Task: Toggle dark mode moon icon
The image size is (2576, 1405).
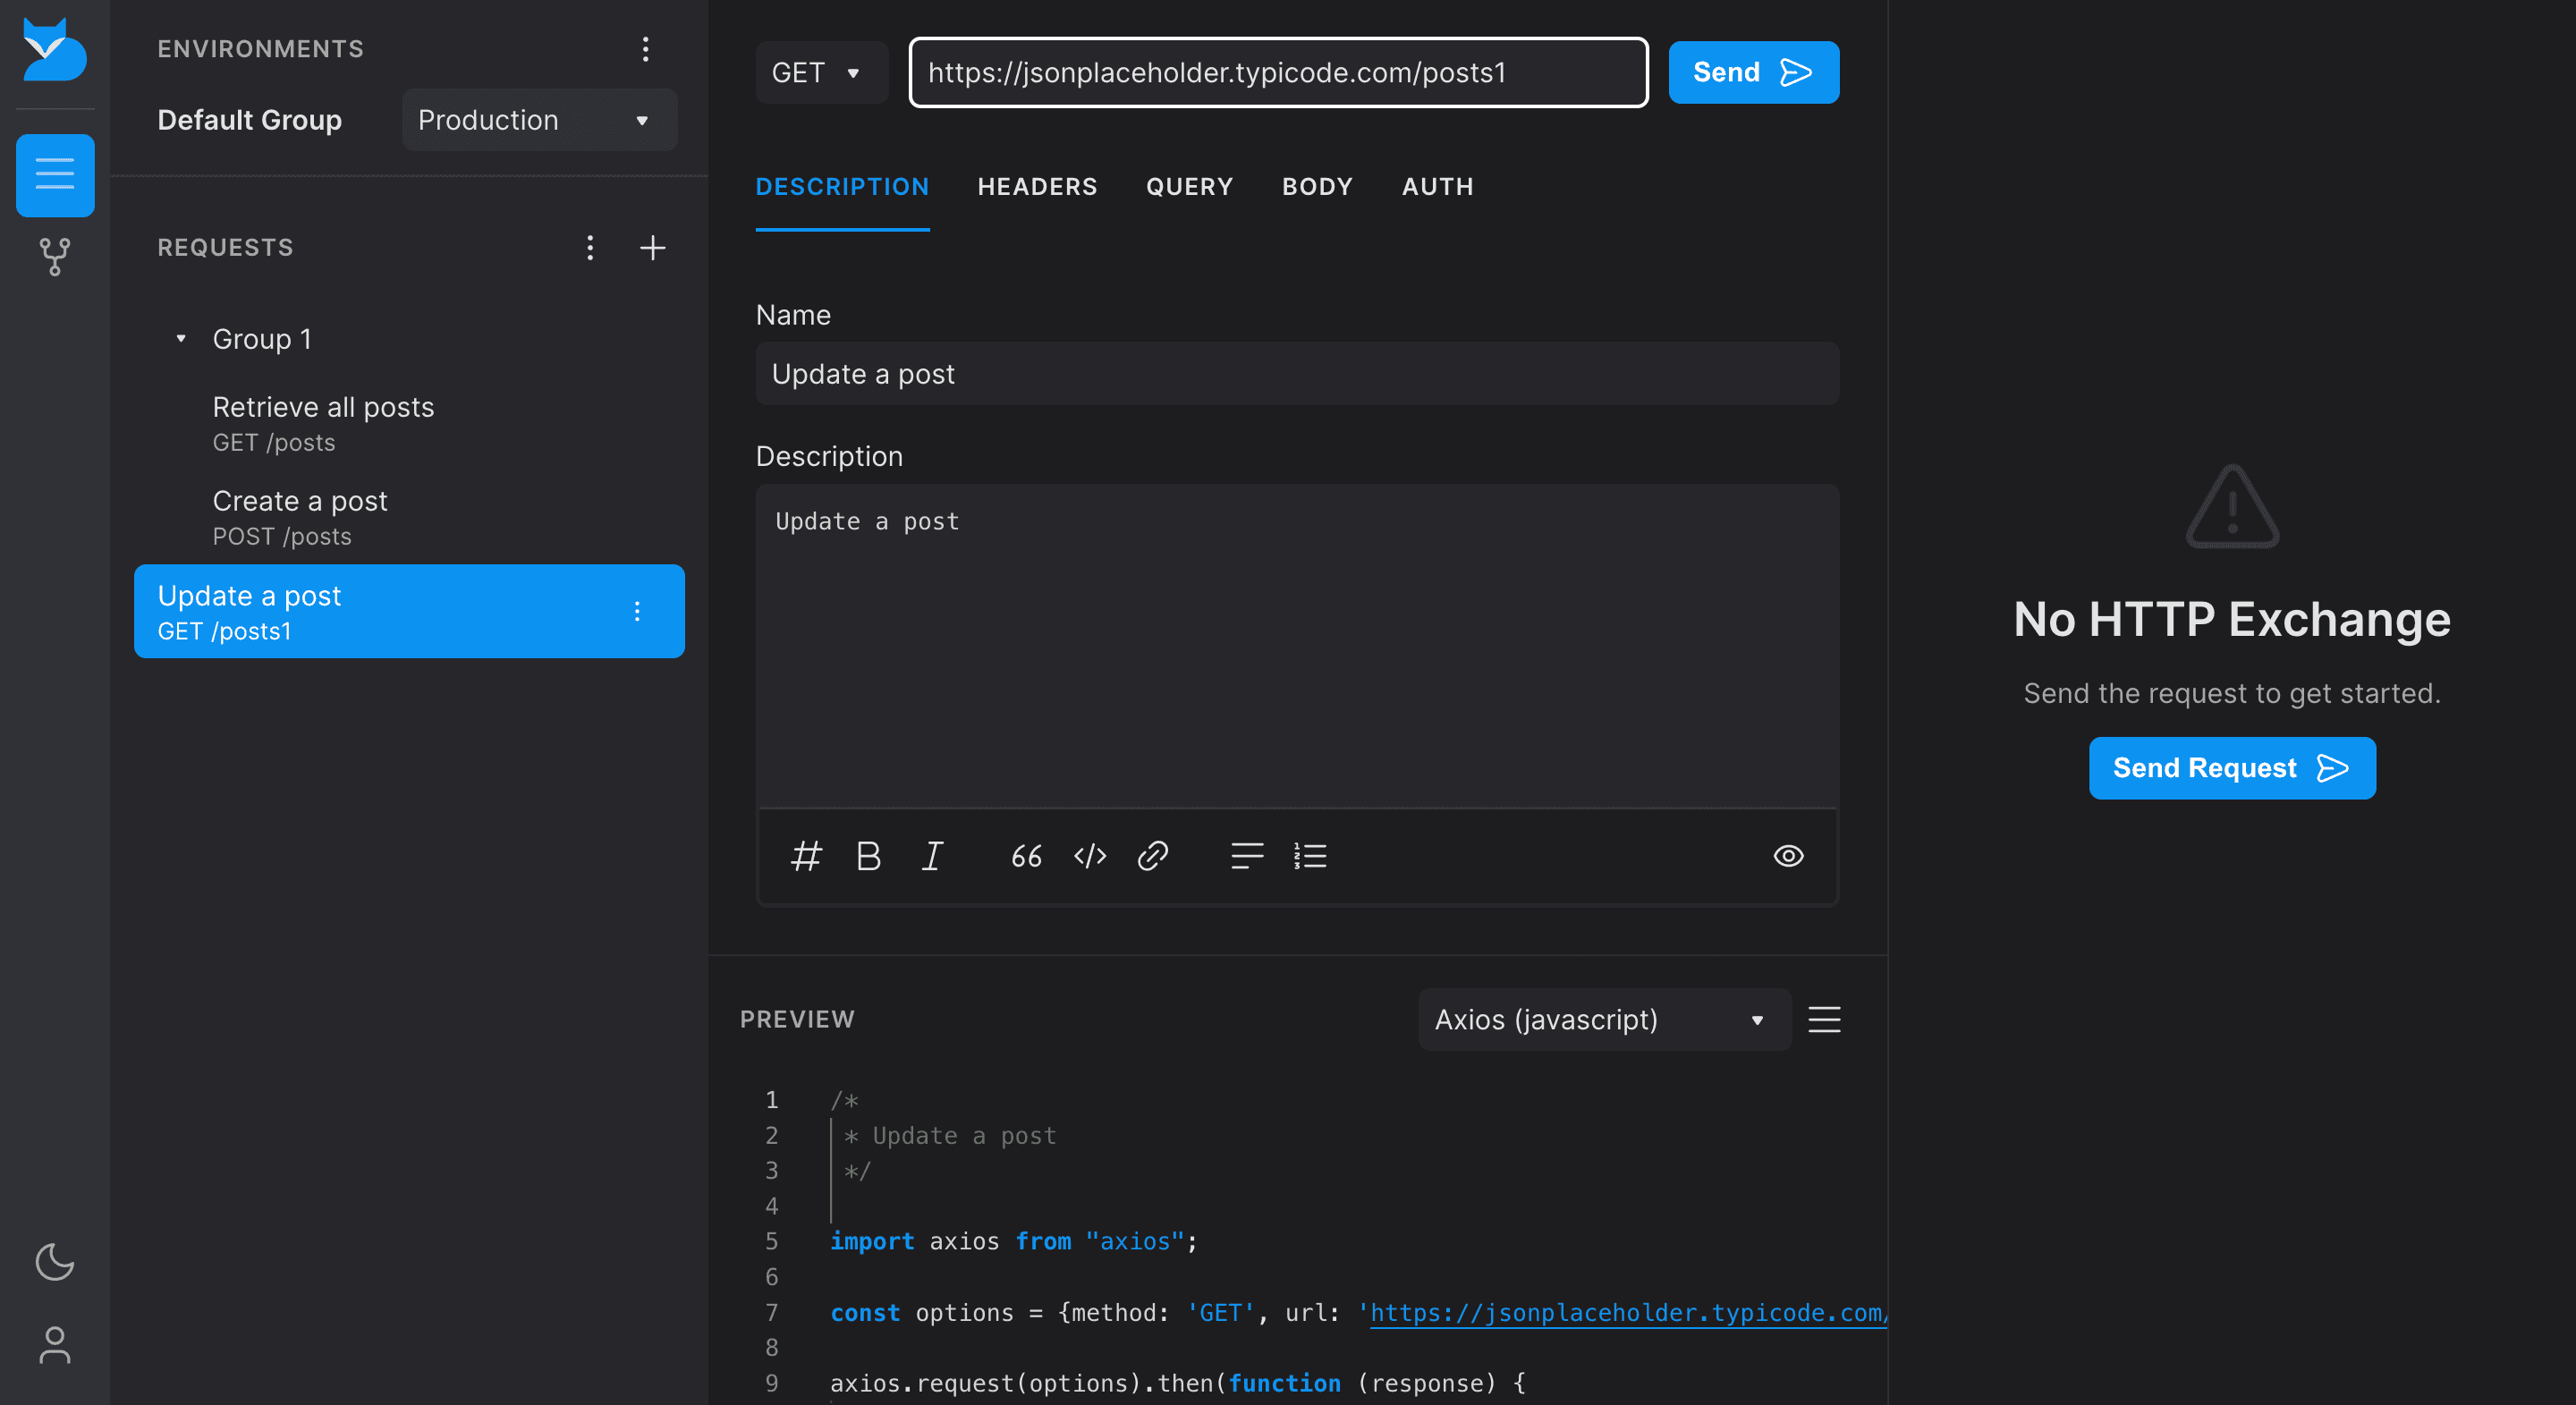Action: 55,1262
